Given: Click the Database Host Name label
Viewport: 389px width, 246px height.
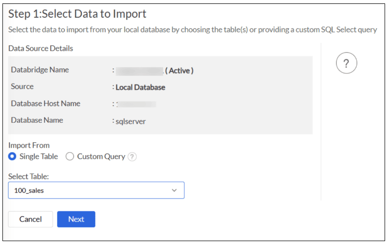Looking at the screenshot, I should [x=45, y=104].
